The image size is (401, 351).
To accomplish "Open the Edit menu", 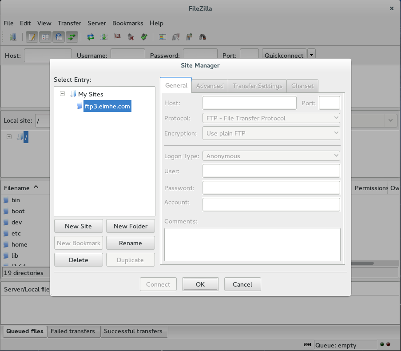I will tap(25, 23).
